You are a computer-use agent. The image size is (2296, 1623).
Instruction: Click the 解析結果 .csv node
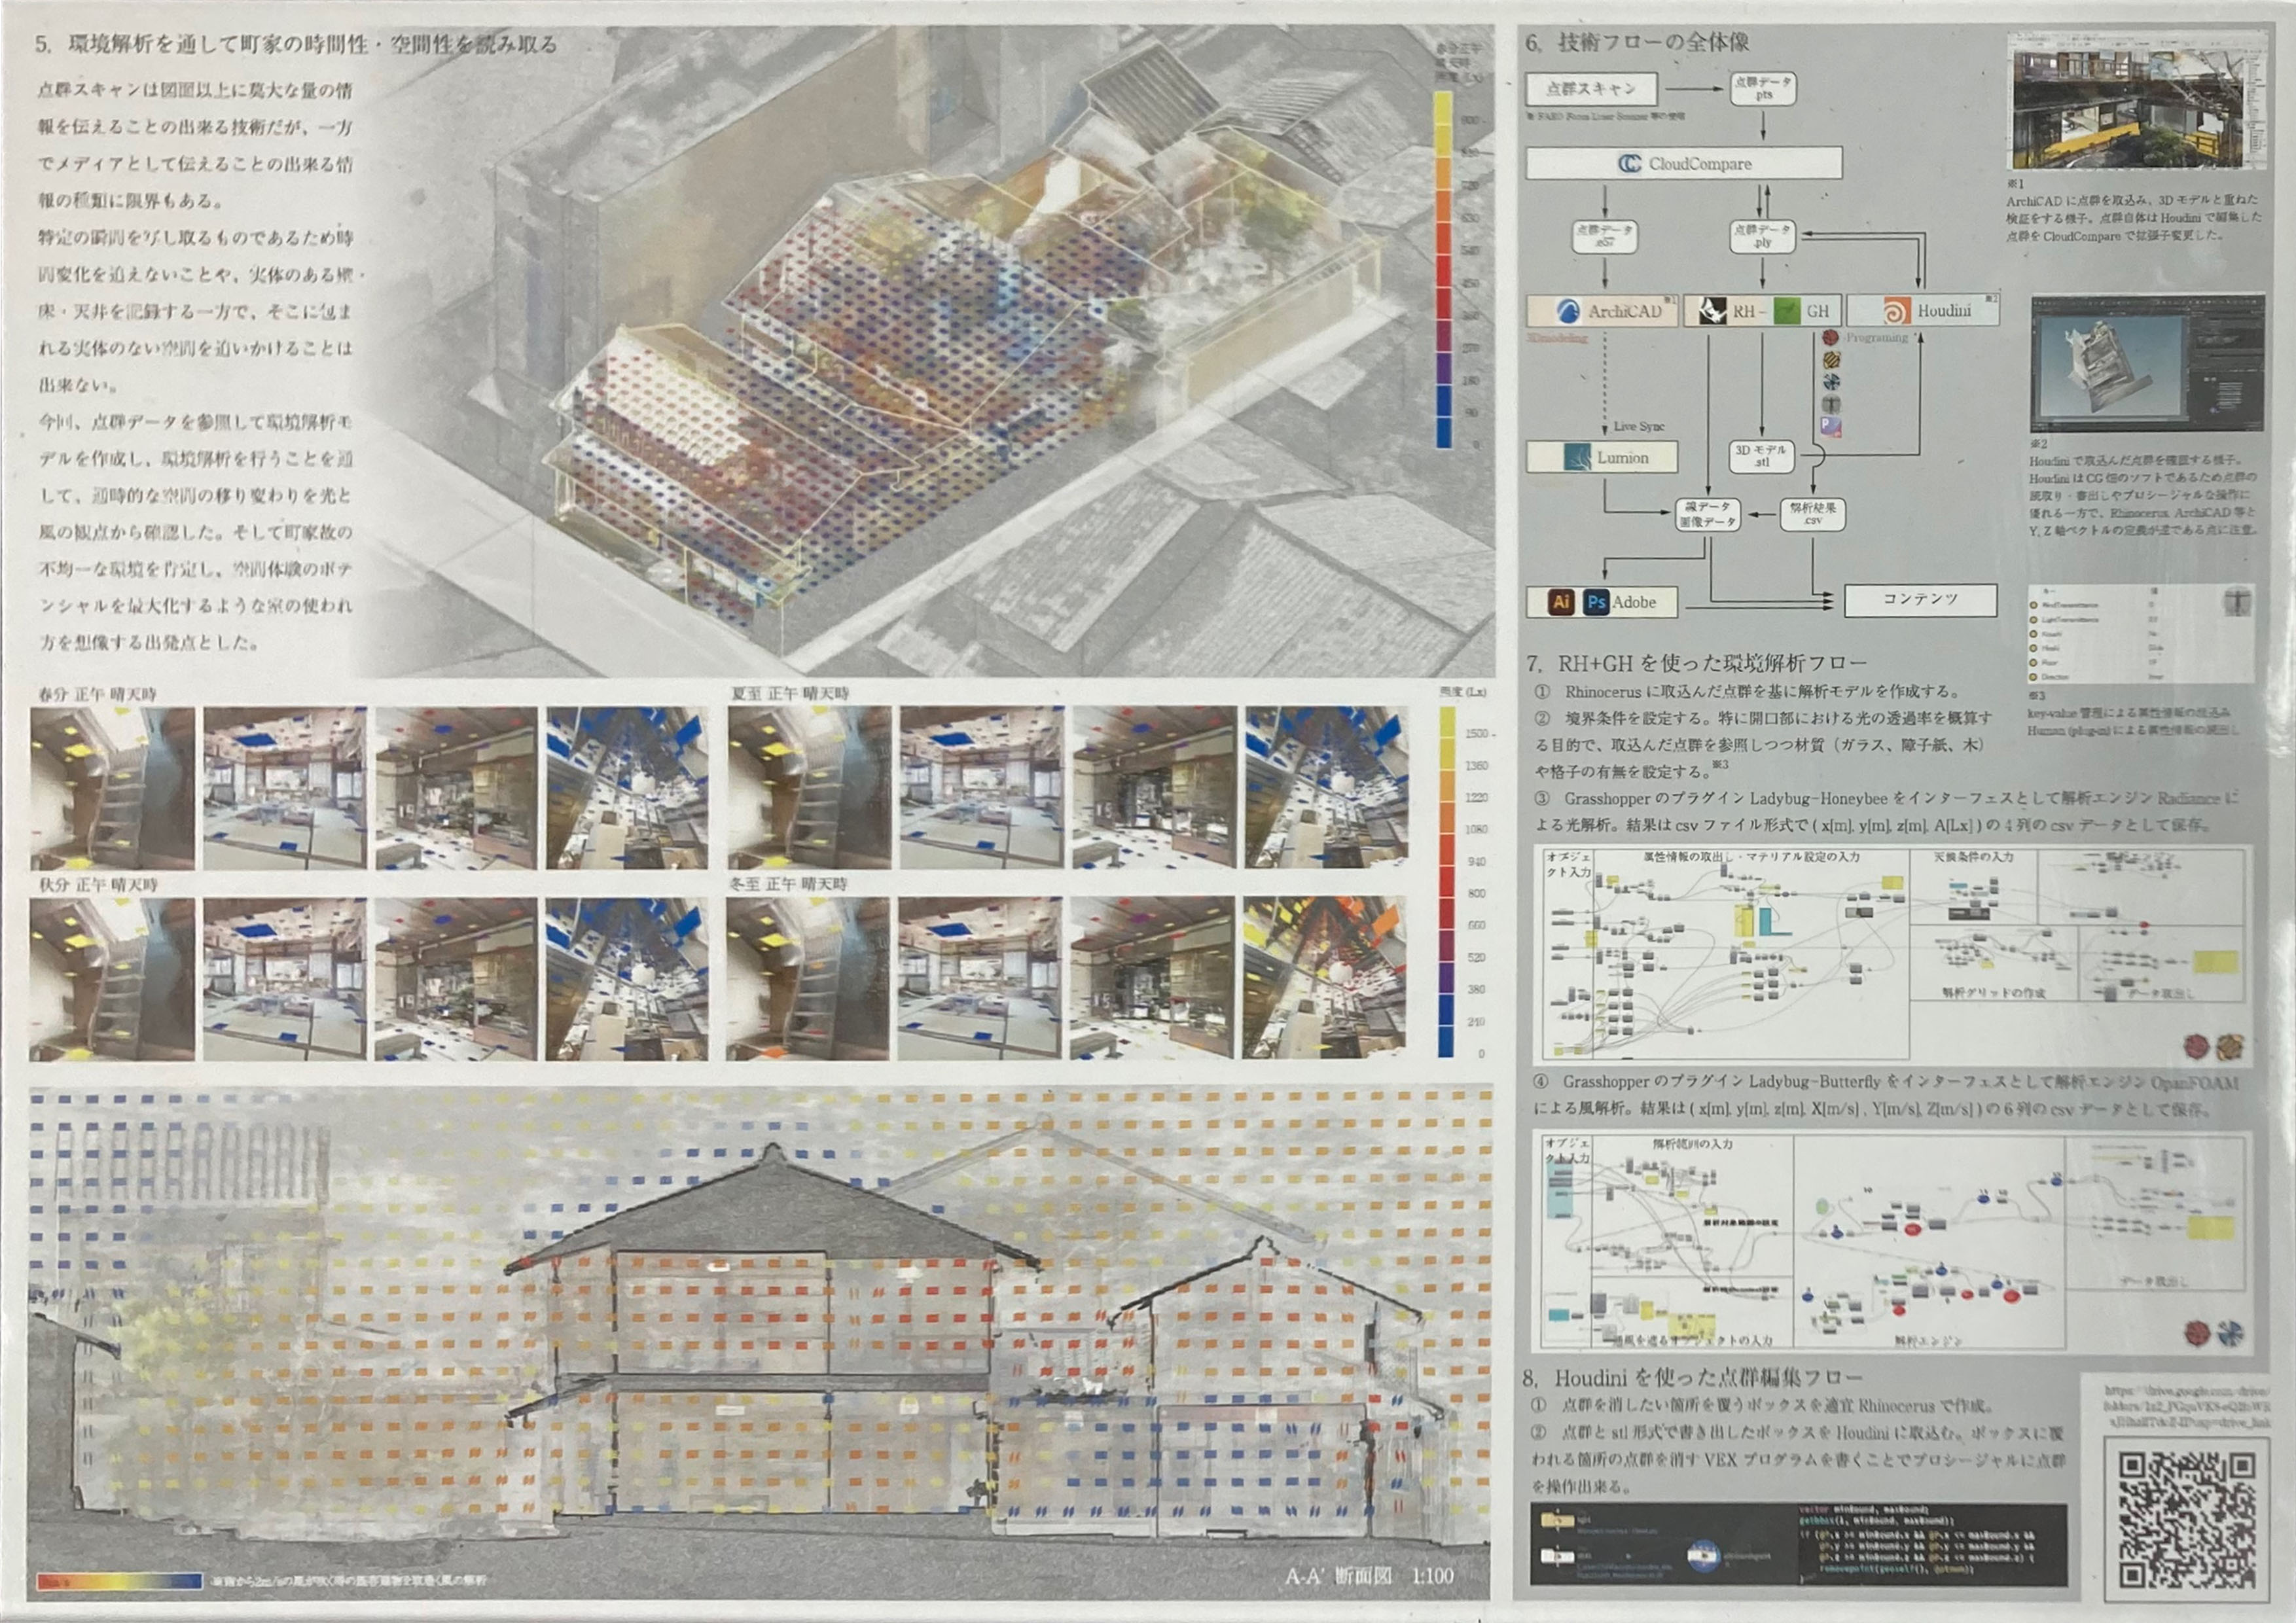(1812, 514)
